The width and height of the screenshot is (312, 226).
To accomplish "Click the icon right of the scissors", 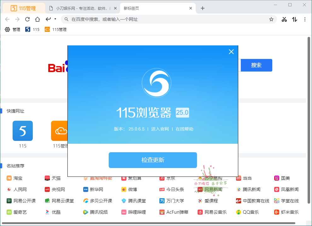I will point(295,19).
